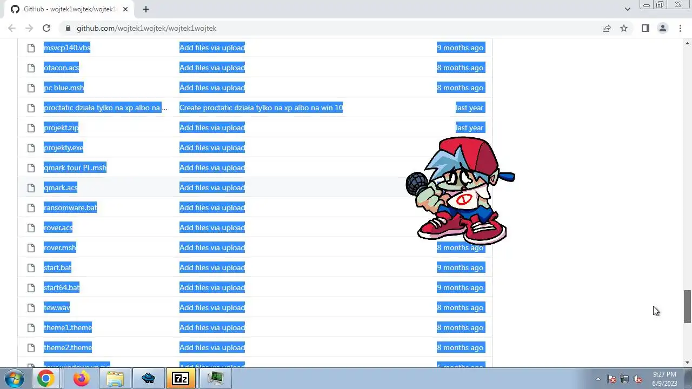Open start.bat file
The width and height of the screenshot is (692, 389).
(x=57, y=267)
